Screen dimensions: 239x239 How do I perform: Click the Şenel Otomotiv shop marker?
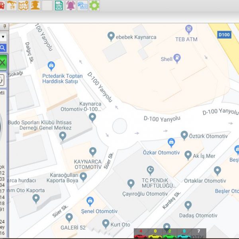90,201
